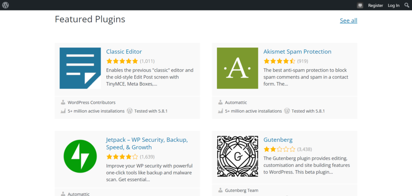
Task: Click the WordPress Contributors author text
Action: pyautogui.click(x=91, y=103)
